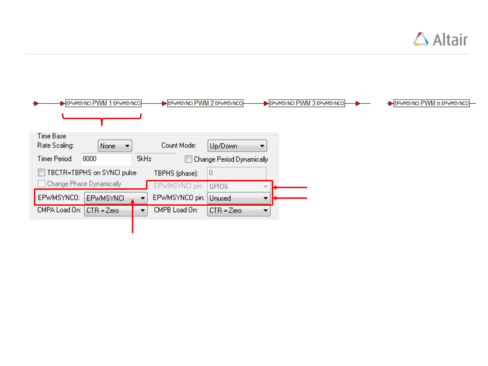This screenshot has height=366, width=488.
Task: Click the Timer Period label
Action: pos(55,159)
